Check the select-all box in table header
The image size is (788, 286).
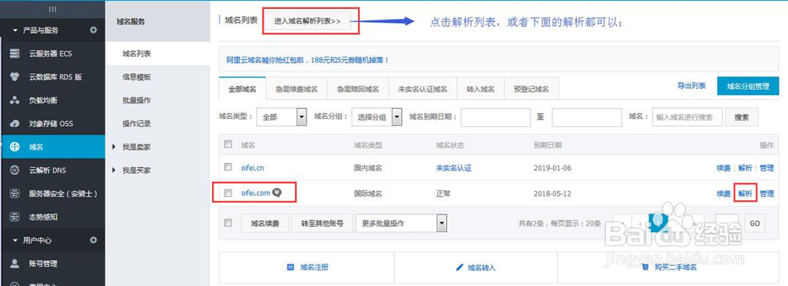coord(229,144)
